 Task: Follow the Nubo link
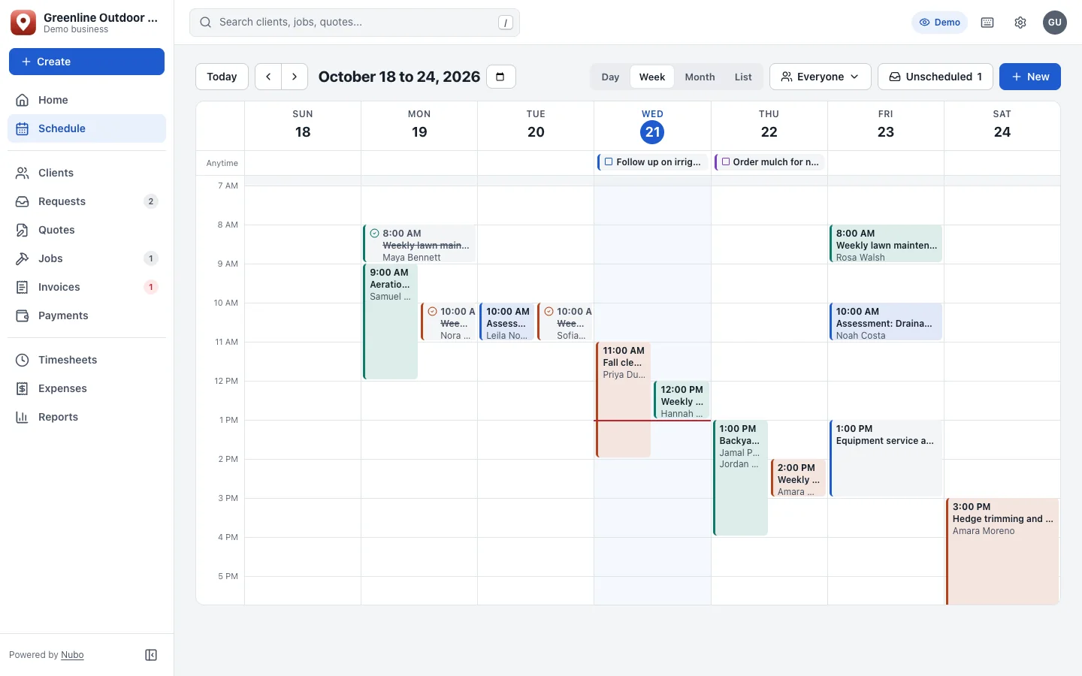click(72, 655)
